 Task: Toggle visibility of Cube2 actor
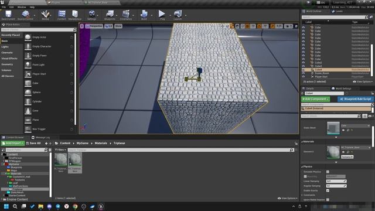click(304, 63)
